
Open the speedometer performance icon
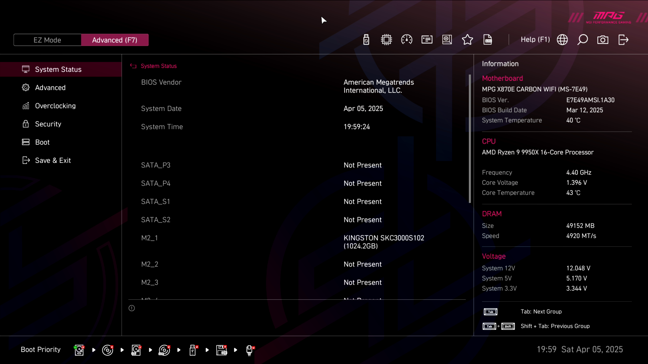coord(407,40)
